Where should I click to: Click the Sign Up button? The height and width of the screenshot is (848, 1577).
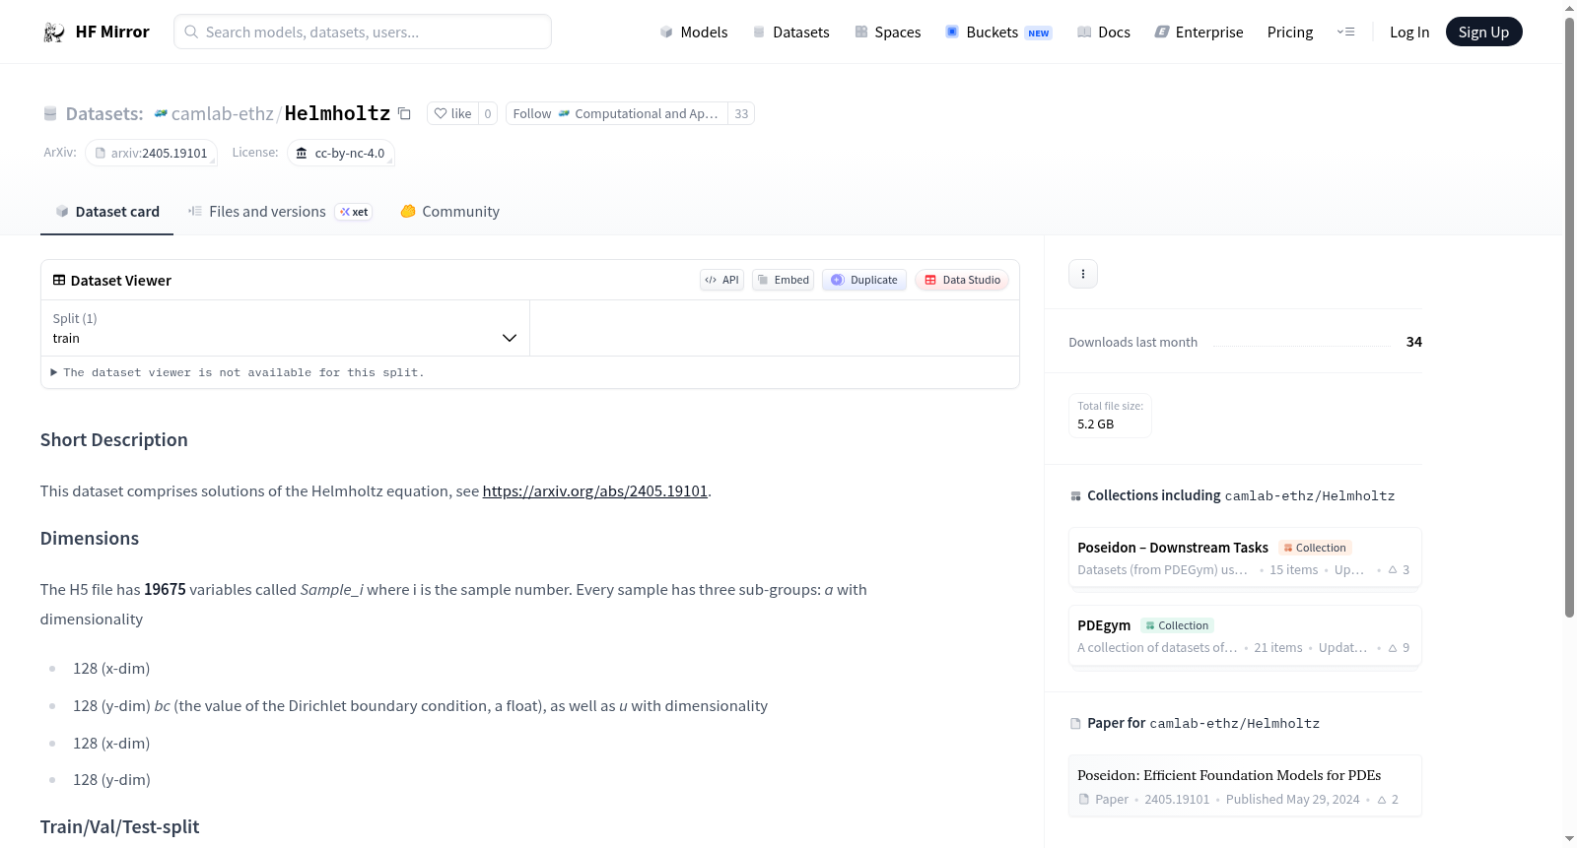coord(1483,33)
